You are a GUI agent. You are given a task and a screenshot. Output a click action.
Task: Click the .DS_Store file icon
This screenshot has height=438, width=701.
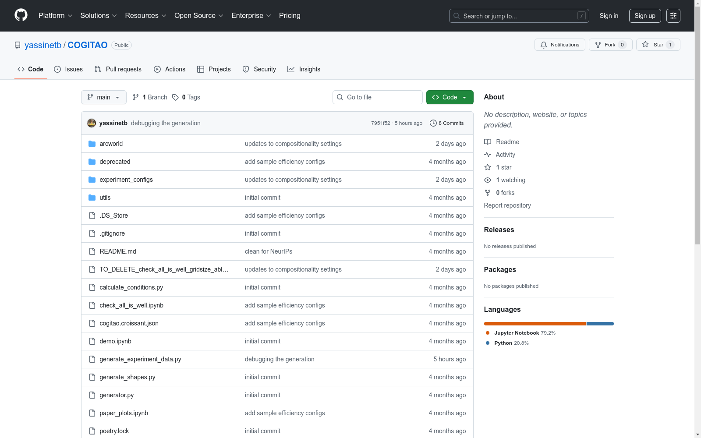click(x=92, y=215)
